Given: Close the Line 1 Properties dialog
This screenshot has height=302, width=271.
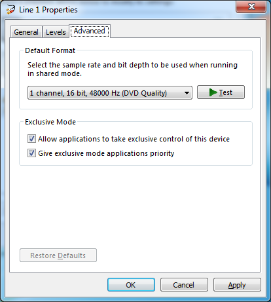Looking at the screenshot, I should pos(251,7).
